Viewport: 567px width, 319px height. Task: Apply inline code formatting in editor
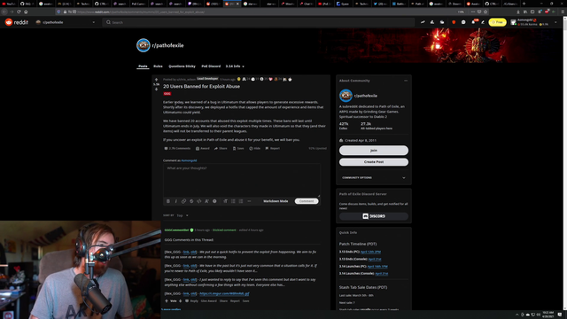pos(198,201)
